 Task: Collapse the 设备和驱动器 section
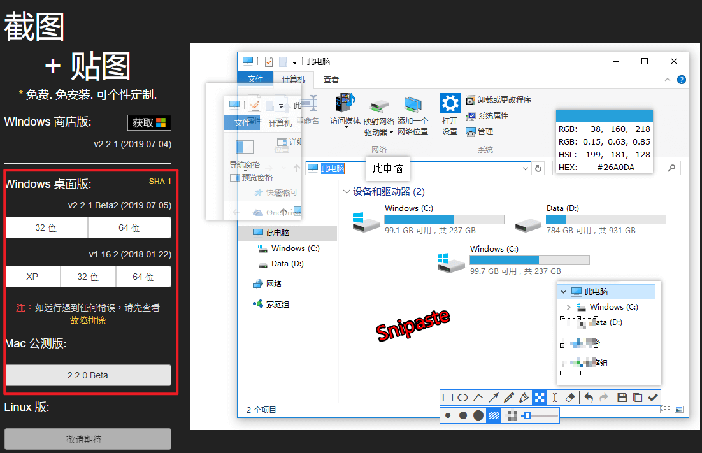(347, 191)
